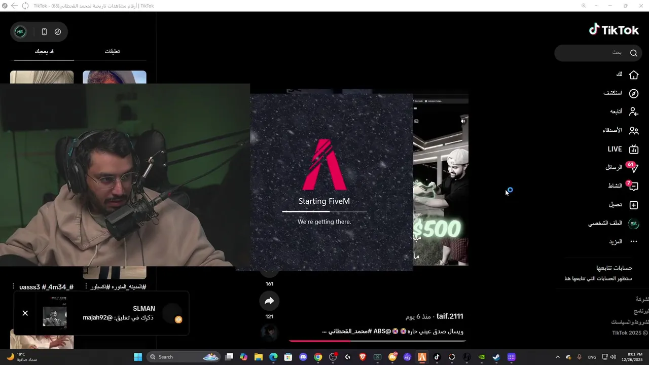Viewport: 649px width, 365px height.
Task: Switch to the Comments tab (تعليقات)
Action: (112, 51)
